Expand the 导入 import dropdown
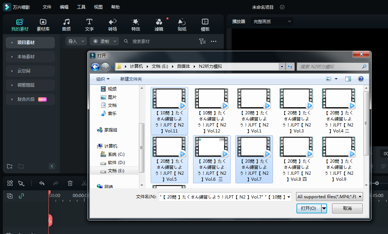The image size is (388, 234). (x=76, y=42)
